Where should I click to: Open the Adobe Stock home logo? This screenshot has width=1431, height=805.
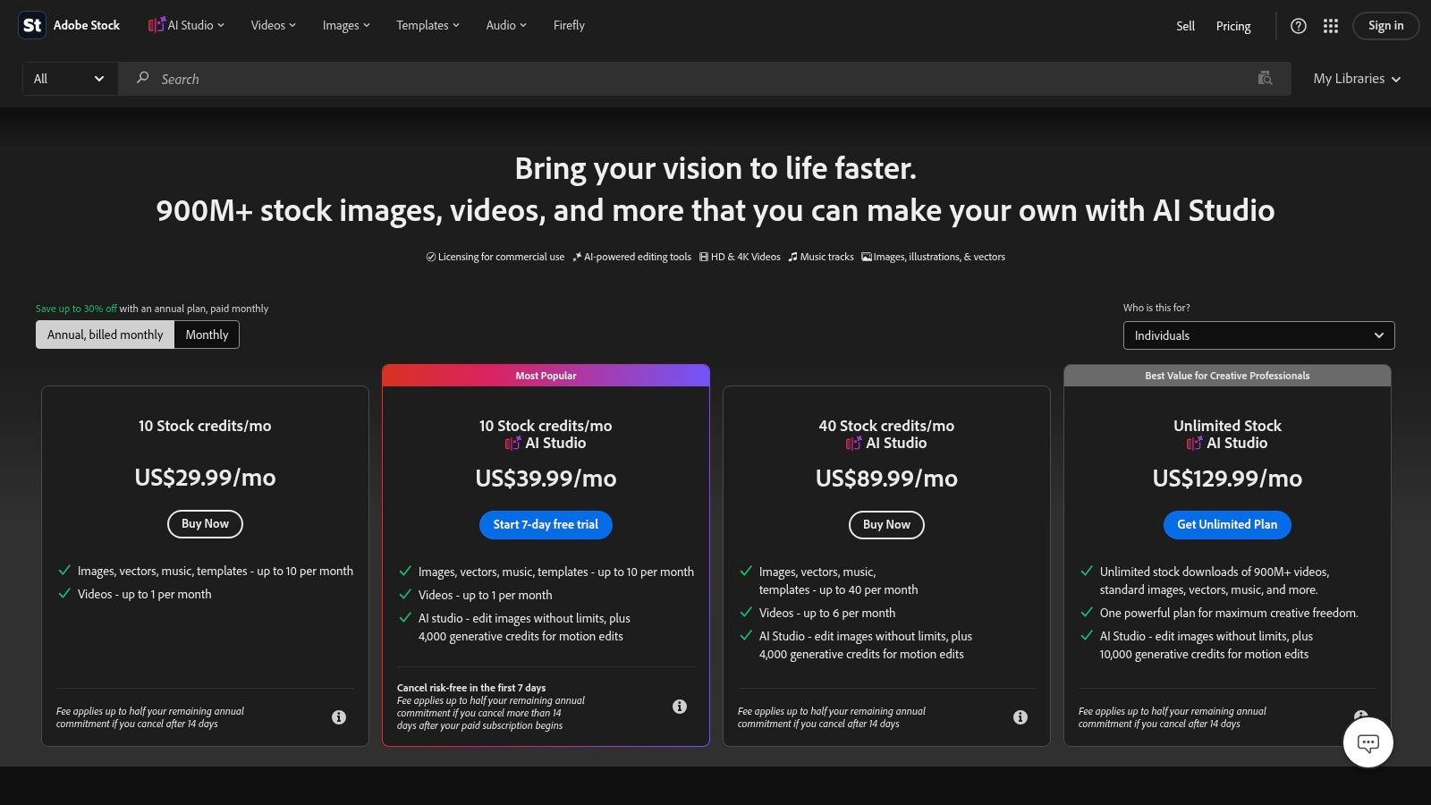coord(70,25)
